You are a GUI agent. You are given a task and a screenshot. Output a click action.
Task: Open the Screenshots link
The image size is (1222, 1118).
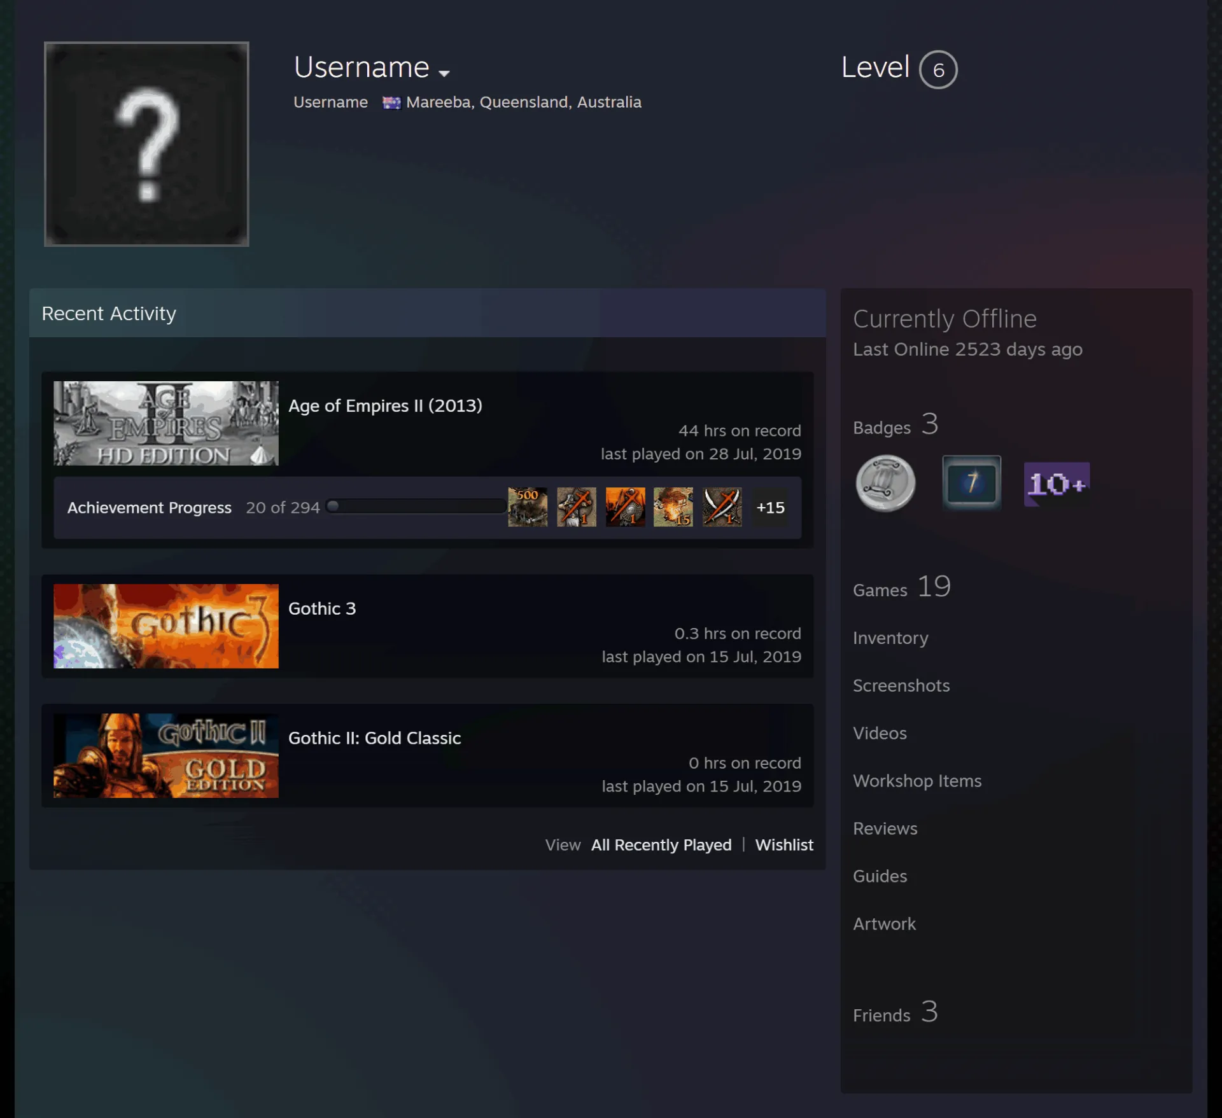(x=901, y=685)
